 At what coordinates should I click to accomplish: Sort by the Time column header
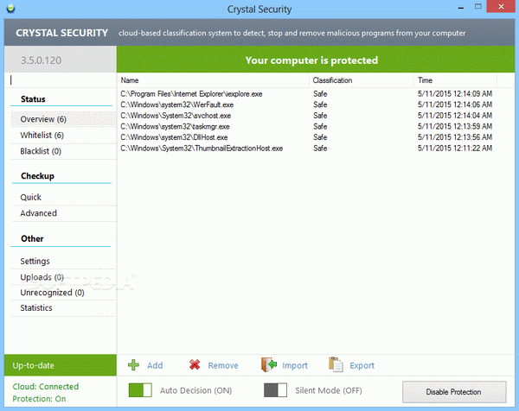point(456,80)
